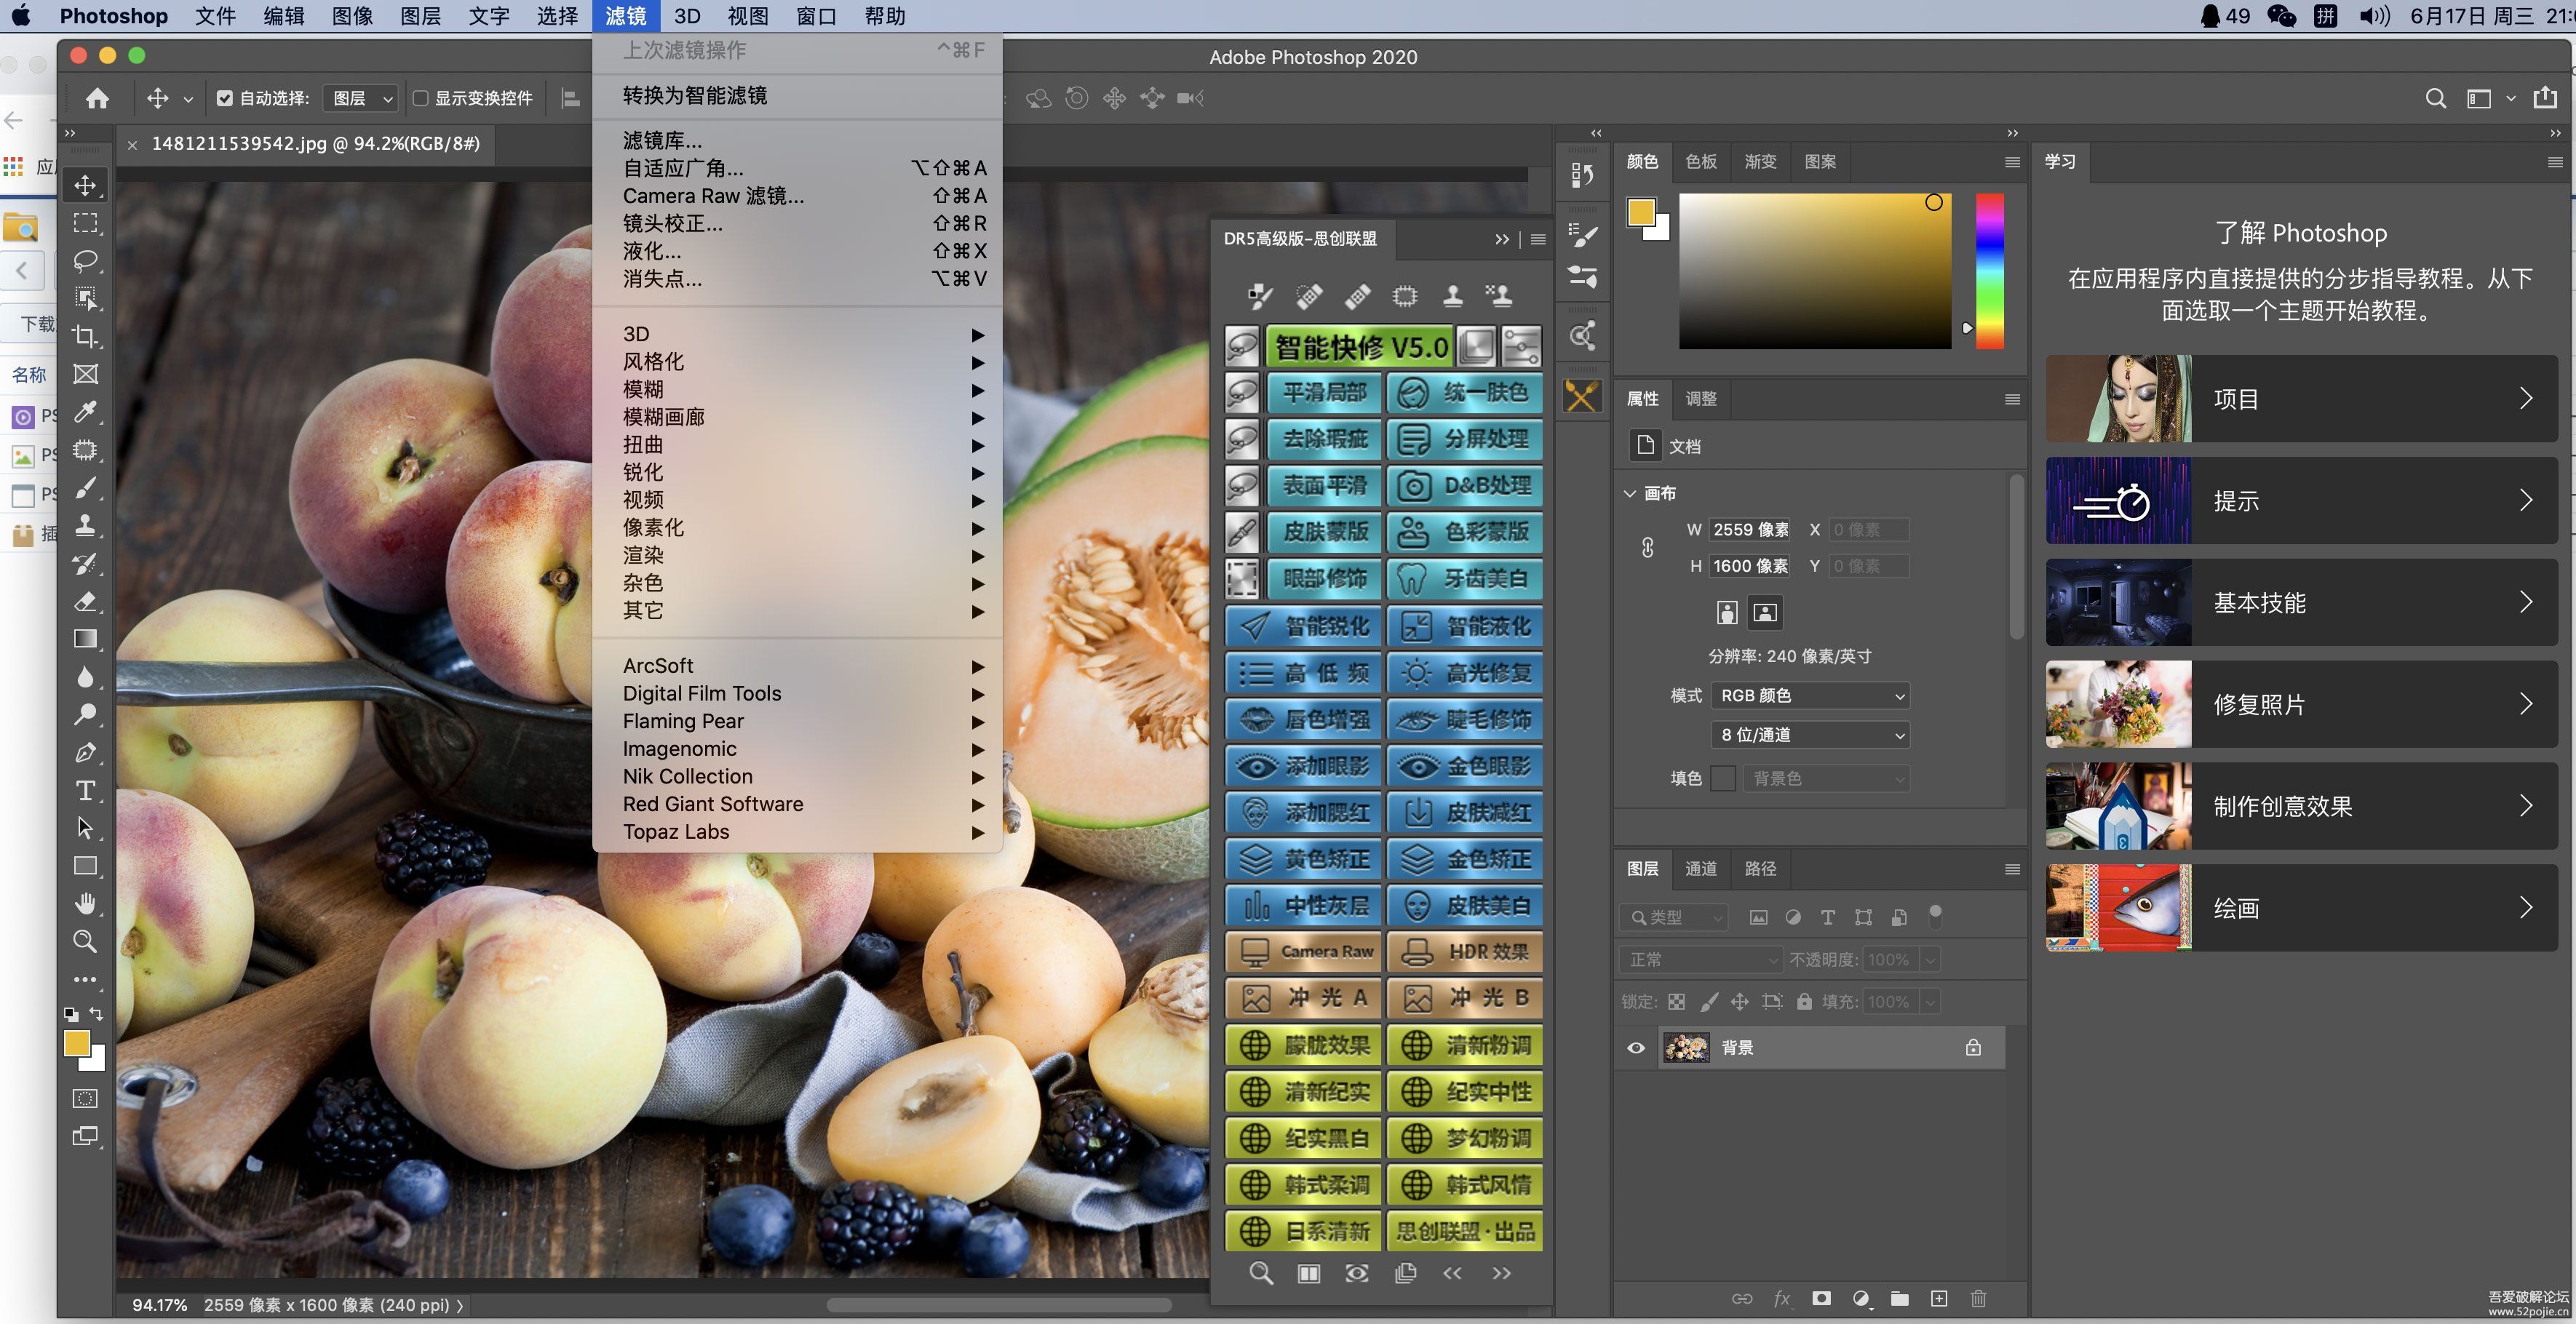Viewport: 2576px width, 1324px height.
Task: Click the layer style fx icon
Action: 1782,1298
